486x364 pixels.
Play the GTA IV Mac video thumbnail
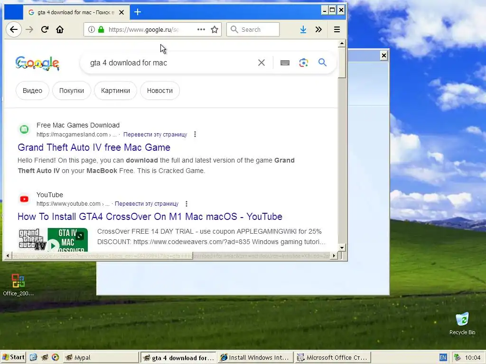(53, 240)
